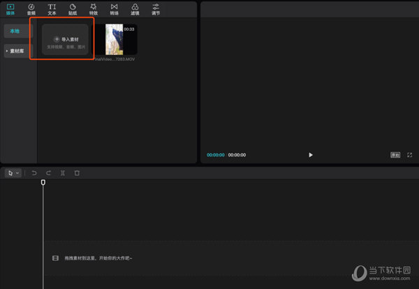Click the timeline playhead marker
Screen dimensions: 419x289
coord(43,183)
